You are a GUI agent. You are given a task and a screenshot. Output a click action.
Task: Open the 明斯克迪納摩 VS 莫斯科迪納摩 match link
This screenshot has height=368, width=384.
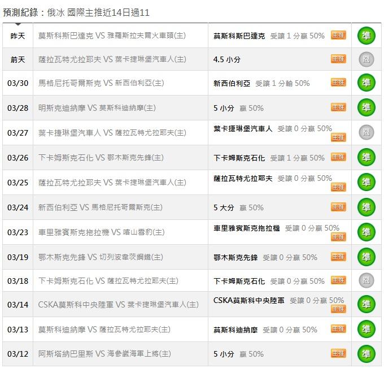[x=97, y=108]
